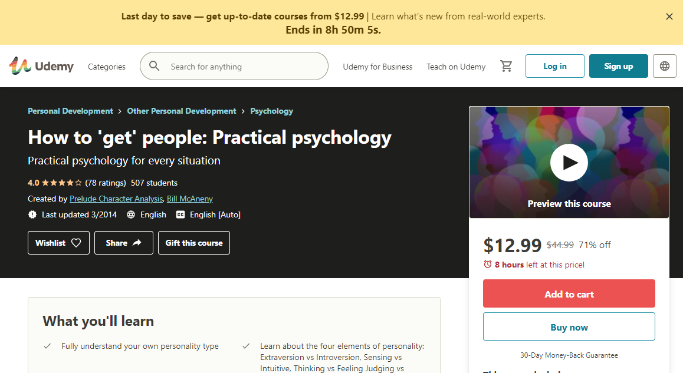Open Gift this course
The image size is (683, 373).
coord(193,243)
